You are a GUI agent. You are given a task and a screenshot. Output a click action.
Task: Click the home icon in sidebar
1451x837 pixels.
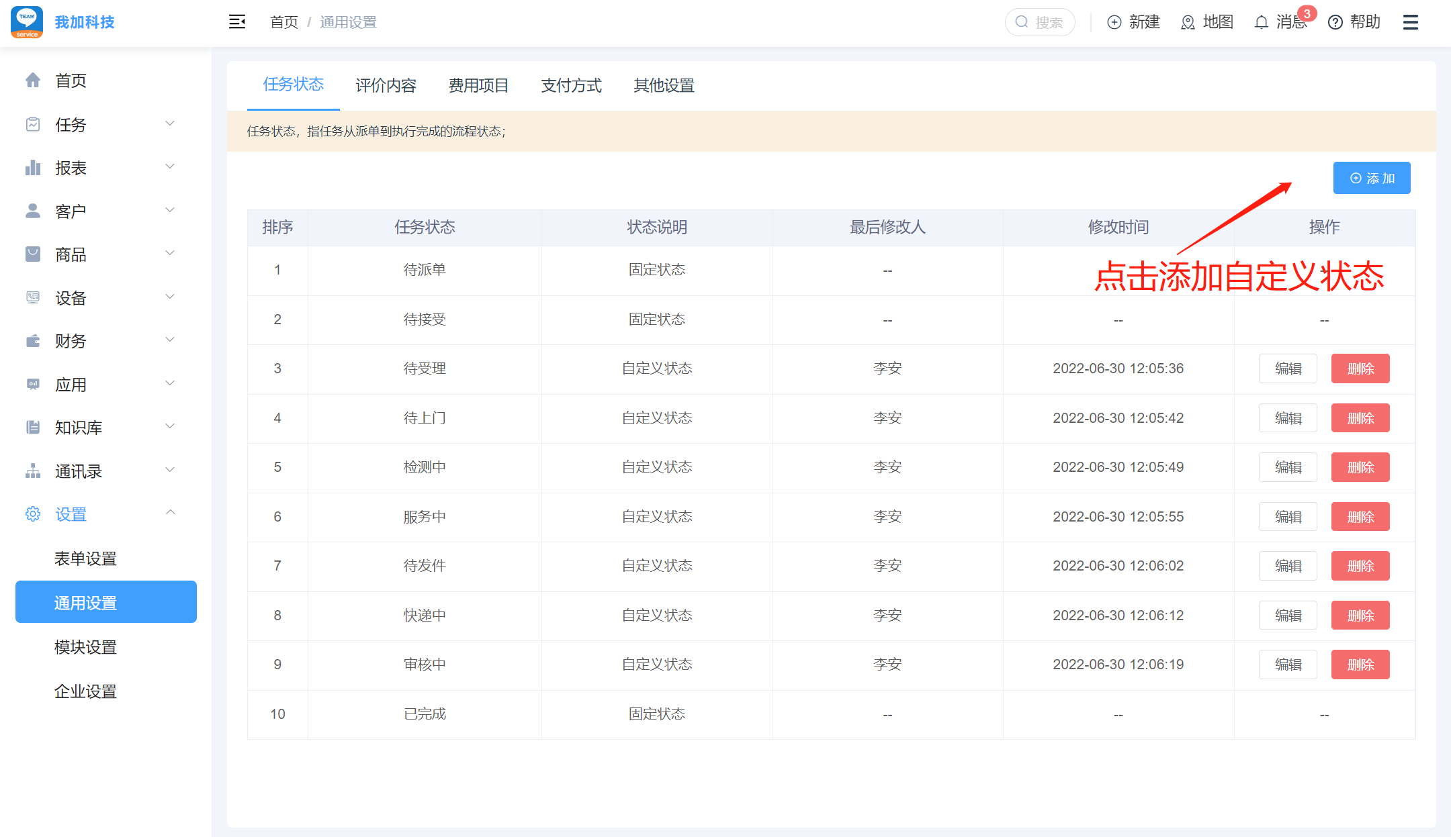33,81
